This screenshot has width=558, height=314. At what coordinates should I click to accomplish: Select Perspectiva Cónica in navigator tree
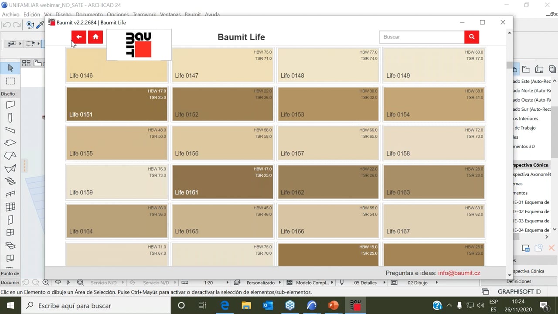pos(531,165)
